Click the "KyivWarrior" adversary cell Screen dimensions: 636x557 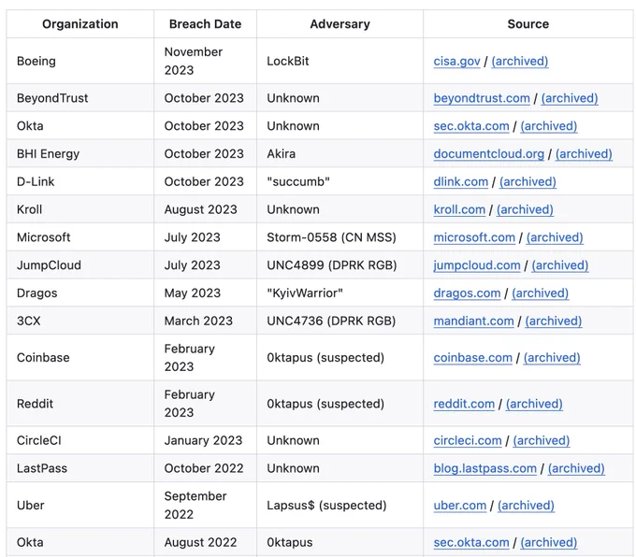[340, 293]
